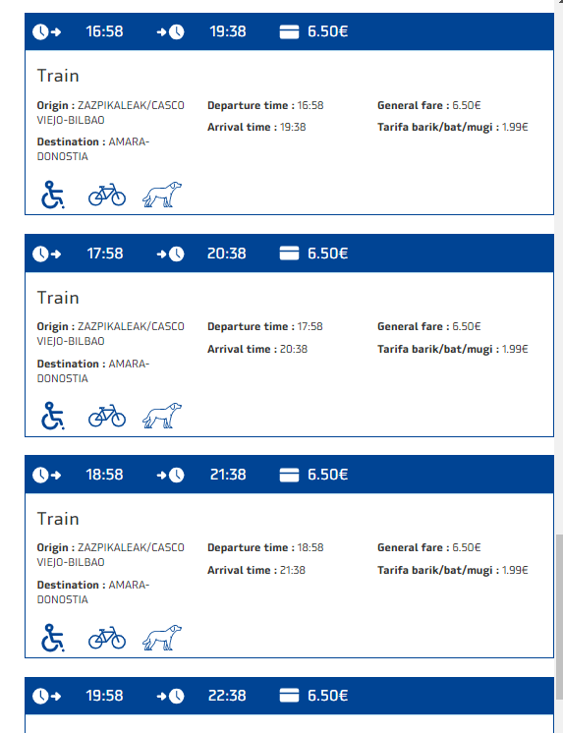
Task: Click the 6.50€ price in 19:58 header
Action: point(327,696)
